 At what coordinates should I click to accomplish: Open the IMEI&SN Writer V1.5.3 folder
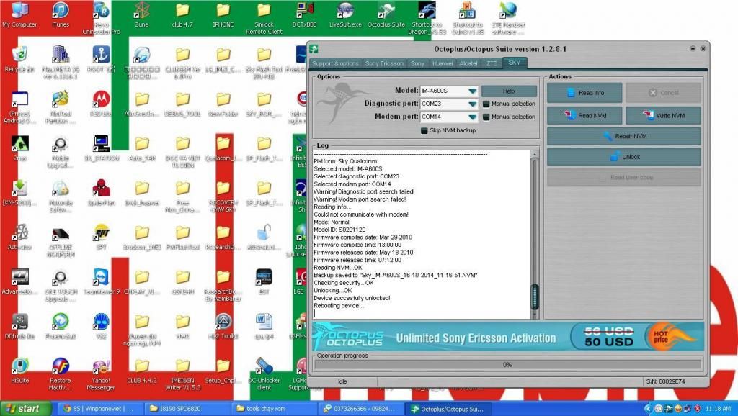point(182,374)
